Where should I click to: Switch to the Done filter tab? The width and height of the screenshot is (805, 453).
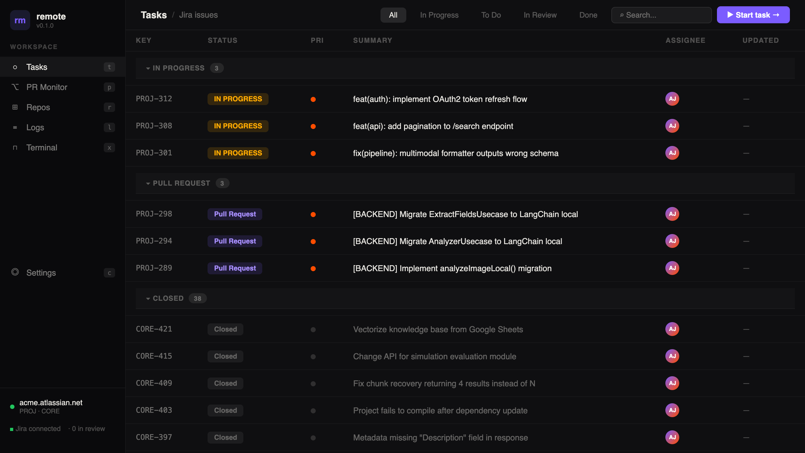point(588,15)
